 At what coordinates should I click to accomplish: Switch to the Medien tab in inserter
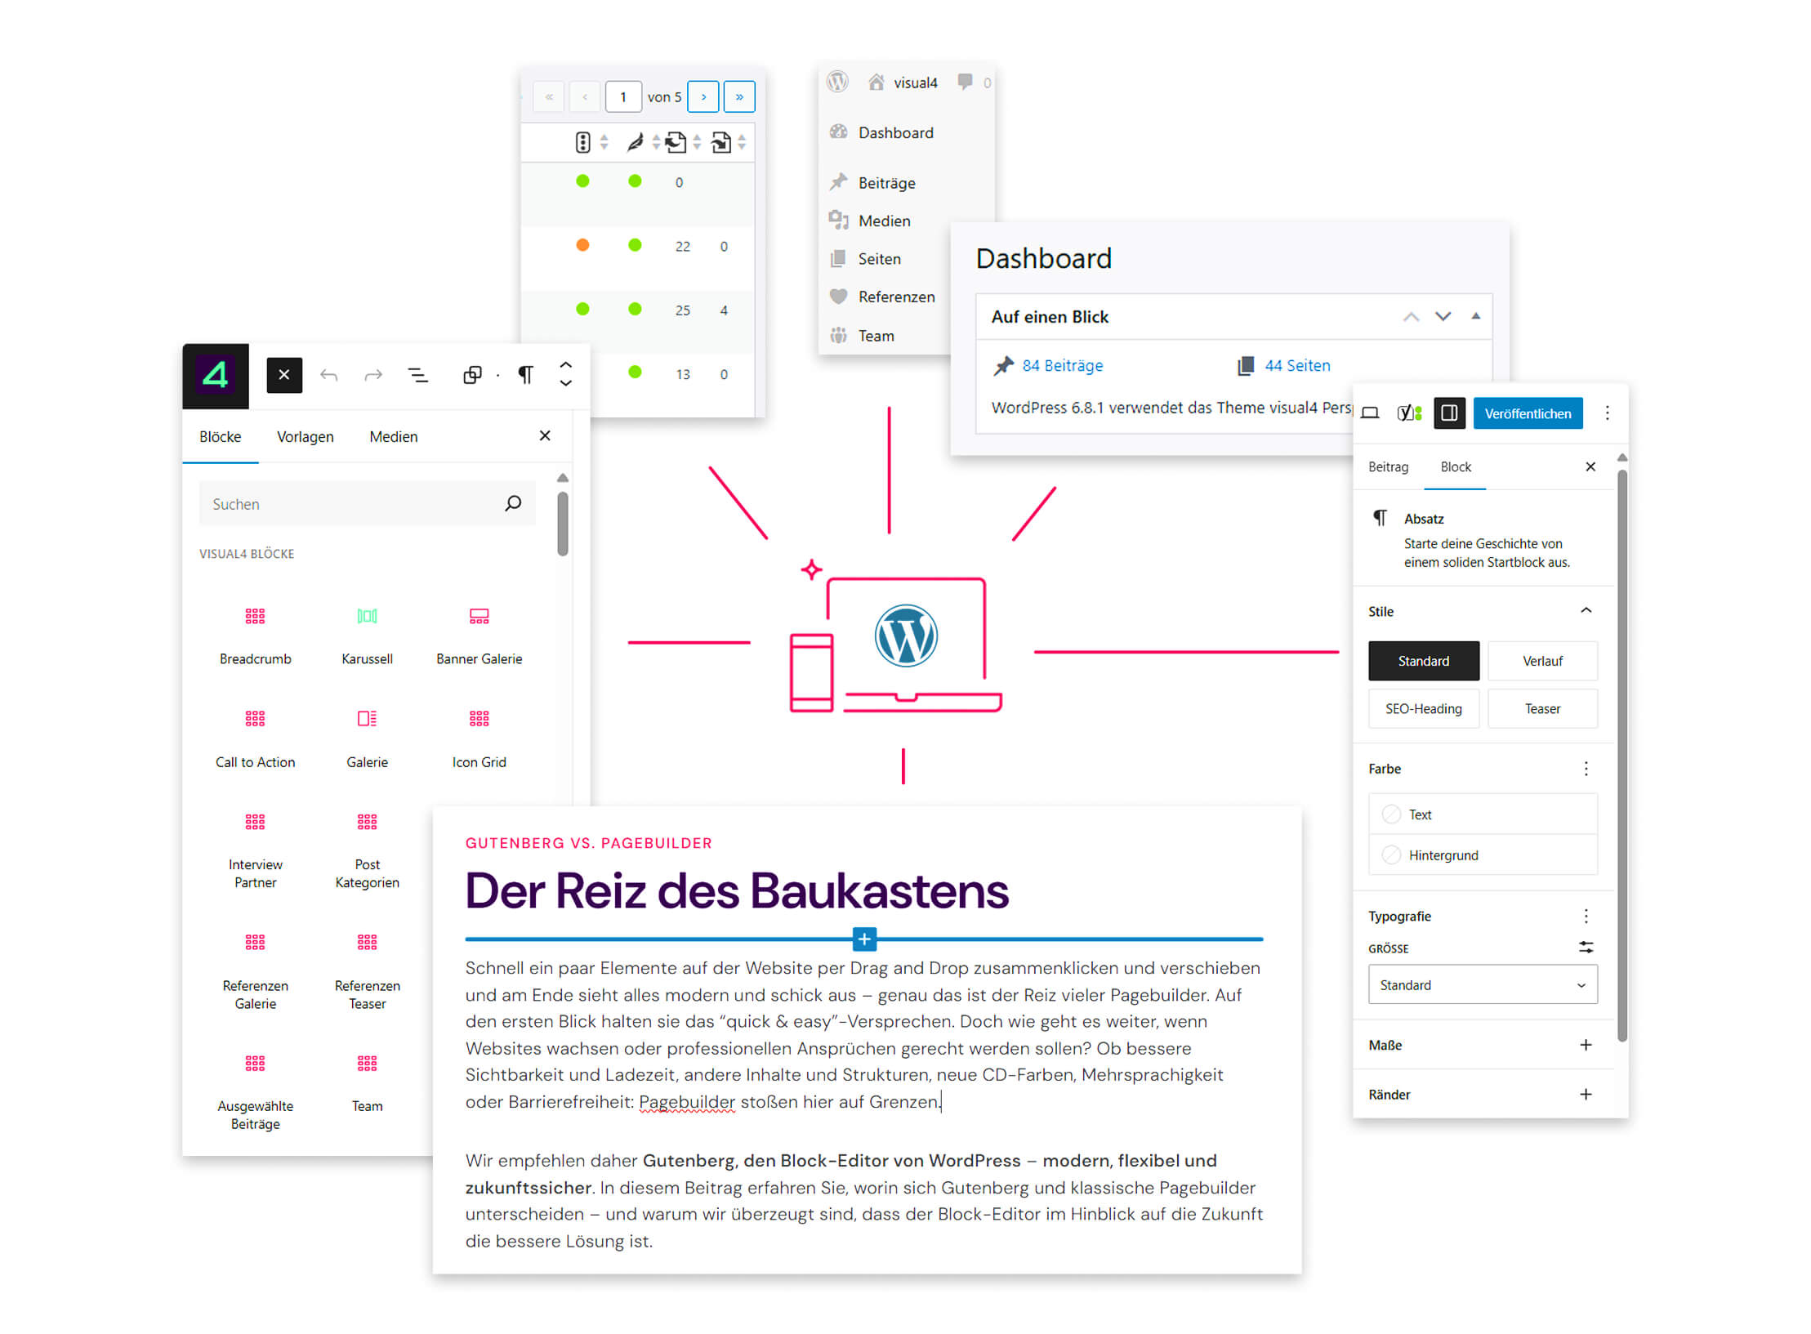[x=394, y=437]
